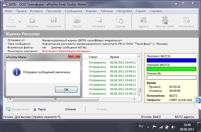This screenshot has width=201, height=132.
Task: Open the Адреса address list icon
Action: click(143, 20)
